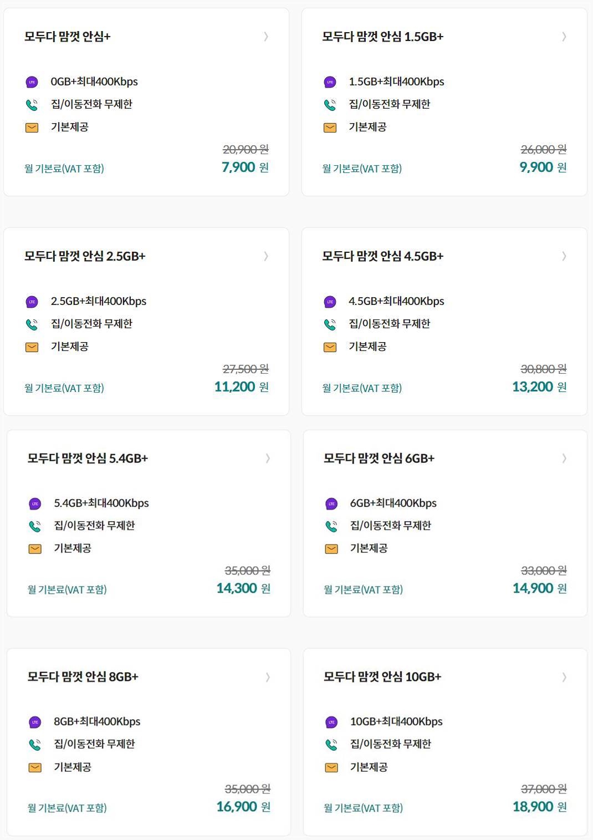Click the envelope icon in 모두다 맘껏 안심 6GB+ card
Viewport: 593px width, 840px height.
point(331,549)
